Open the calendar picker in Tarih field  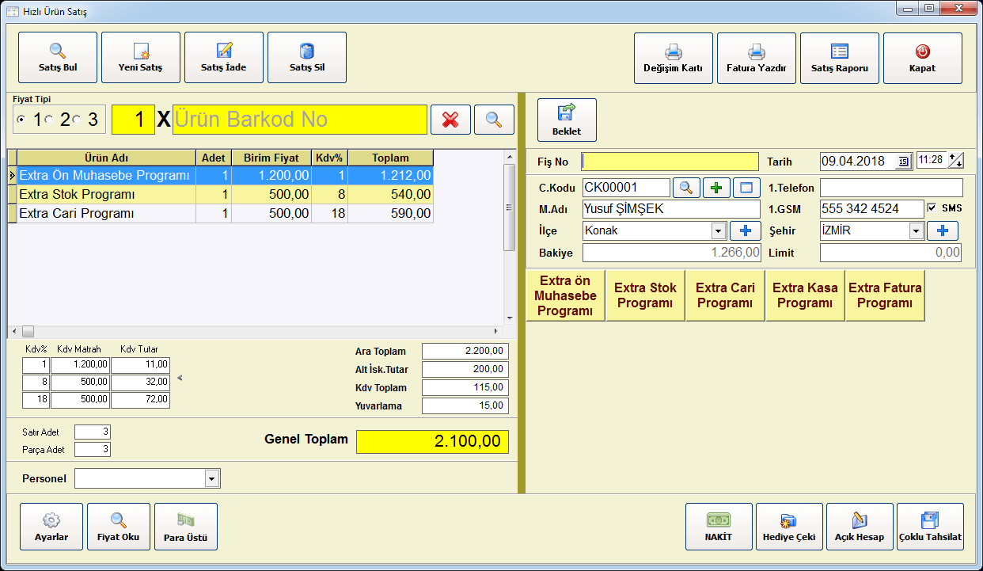click(x=903, y=162)
